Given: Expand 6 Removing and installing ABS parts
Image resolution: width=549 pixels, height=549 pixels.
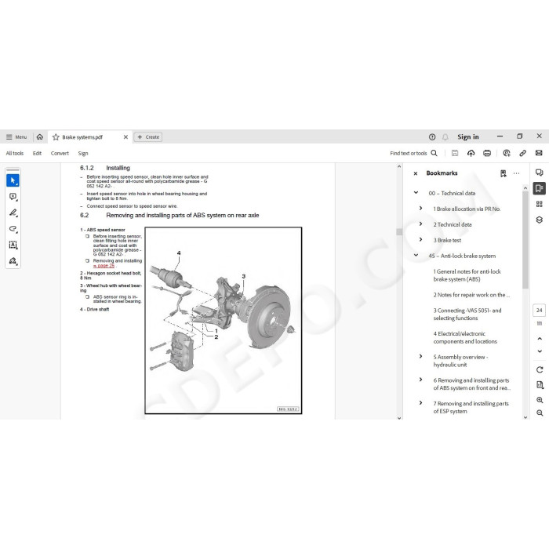Looking at the screenshot, I should (x=421, y=380).
